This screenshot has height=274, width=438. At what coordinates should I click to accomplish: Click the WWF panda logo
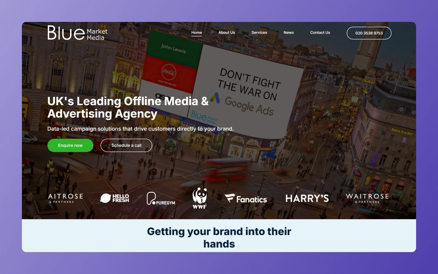(200, 198)
